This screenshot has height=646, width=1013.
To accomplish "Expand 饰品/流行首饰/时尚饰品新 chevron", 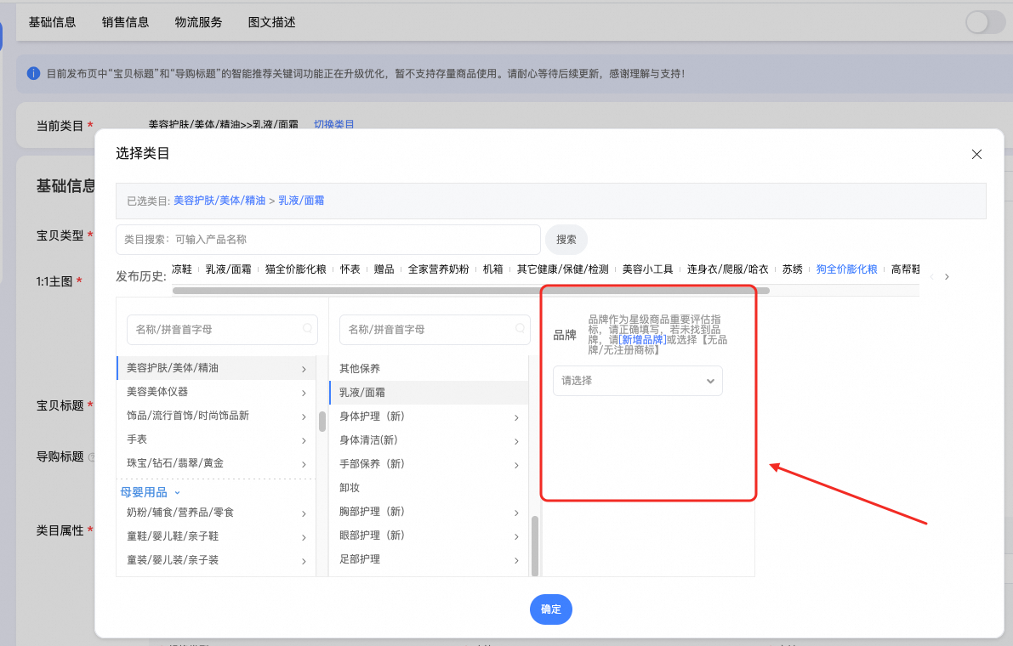I will point(304,416).
